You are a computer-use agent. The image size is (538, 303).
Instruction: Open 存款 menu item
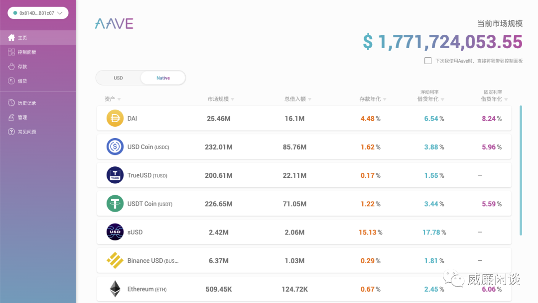tap(38, 67)
